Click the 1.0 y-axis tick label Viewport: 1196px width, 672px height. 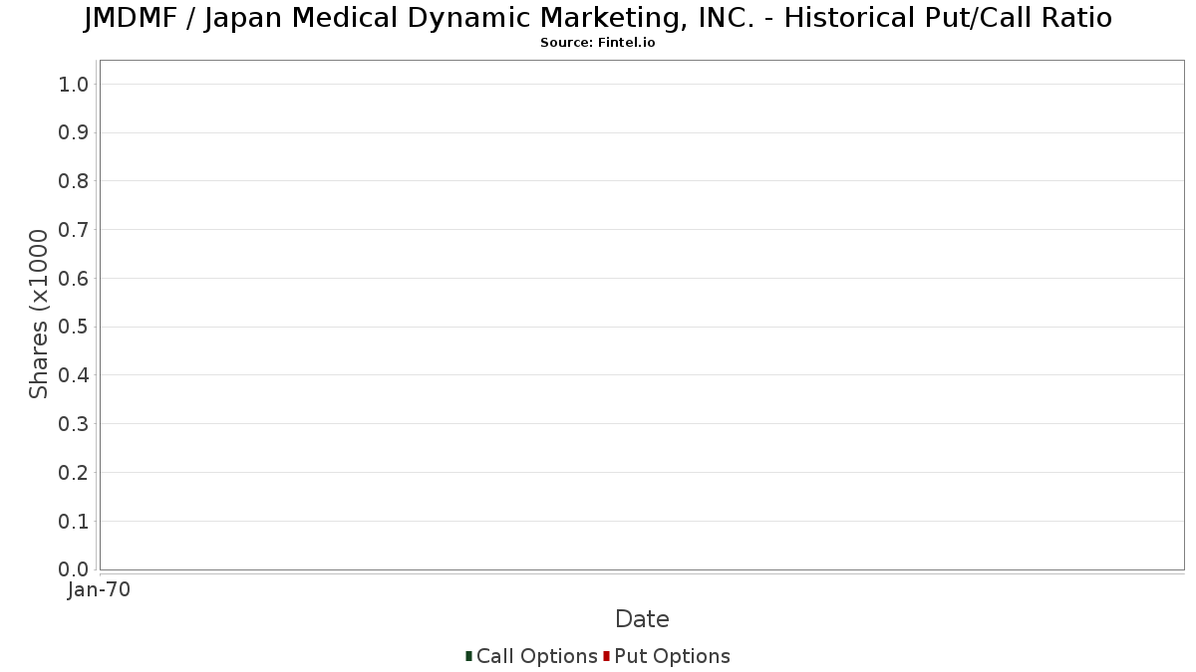[x=75, y=85]
